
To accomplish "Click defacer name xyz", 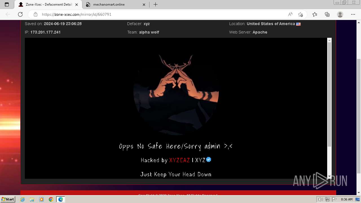I will click(x=147, y=24).
